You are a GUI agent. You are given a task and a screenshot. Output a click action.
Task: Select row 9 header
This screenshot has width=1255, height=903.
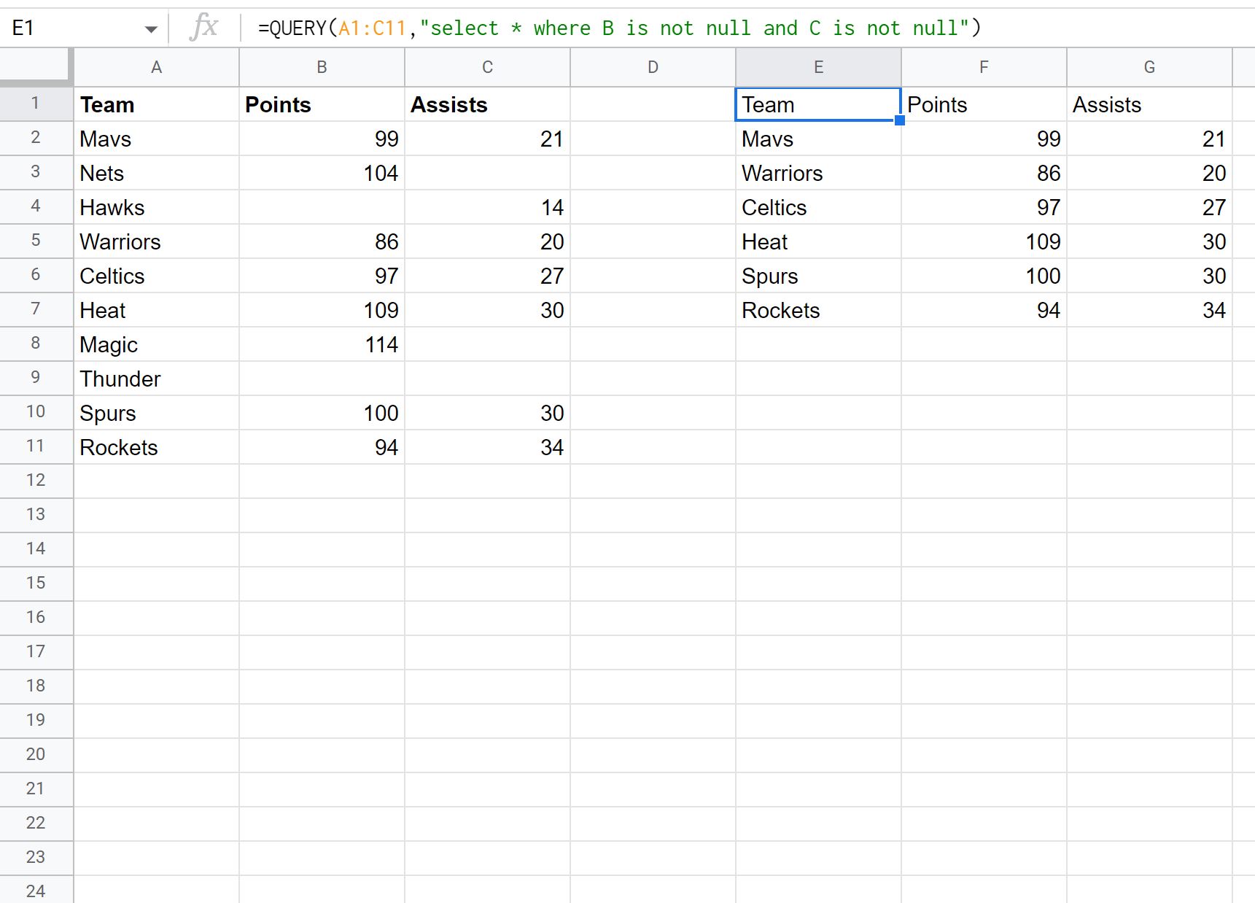(36, 378)
